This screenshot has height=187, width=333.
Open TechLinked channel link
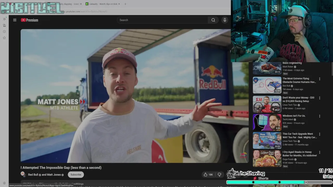(288, 119)
